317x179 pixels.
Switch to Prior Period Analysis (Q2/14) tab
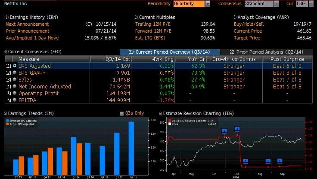267,52
